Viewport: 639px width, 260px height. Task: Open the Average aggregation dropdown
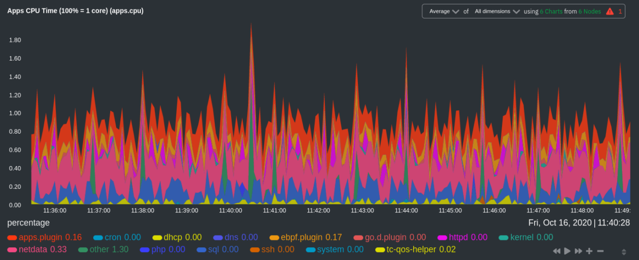coord(444,11)
